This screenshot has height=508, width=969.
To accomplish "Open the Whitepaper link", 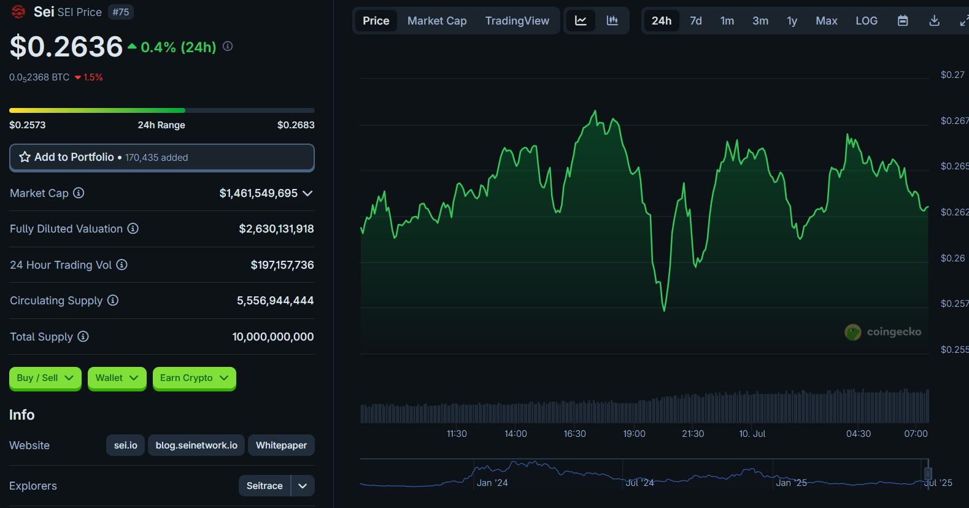I will coord(281,445).
